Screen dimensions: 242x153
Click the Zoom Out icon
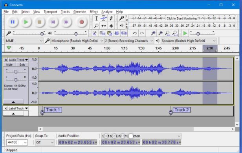point(160,33)
